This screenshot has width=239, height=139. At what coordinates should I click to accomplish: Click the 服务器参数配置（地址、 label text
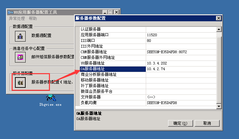coord(52,82)
